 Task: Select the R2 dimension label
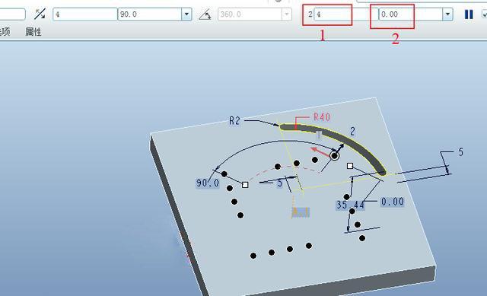pos(235,120)
